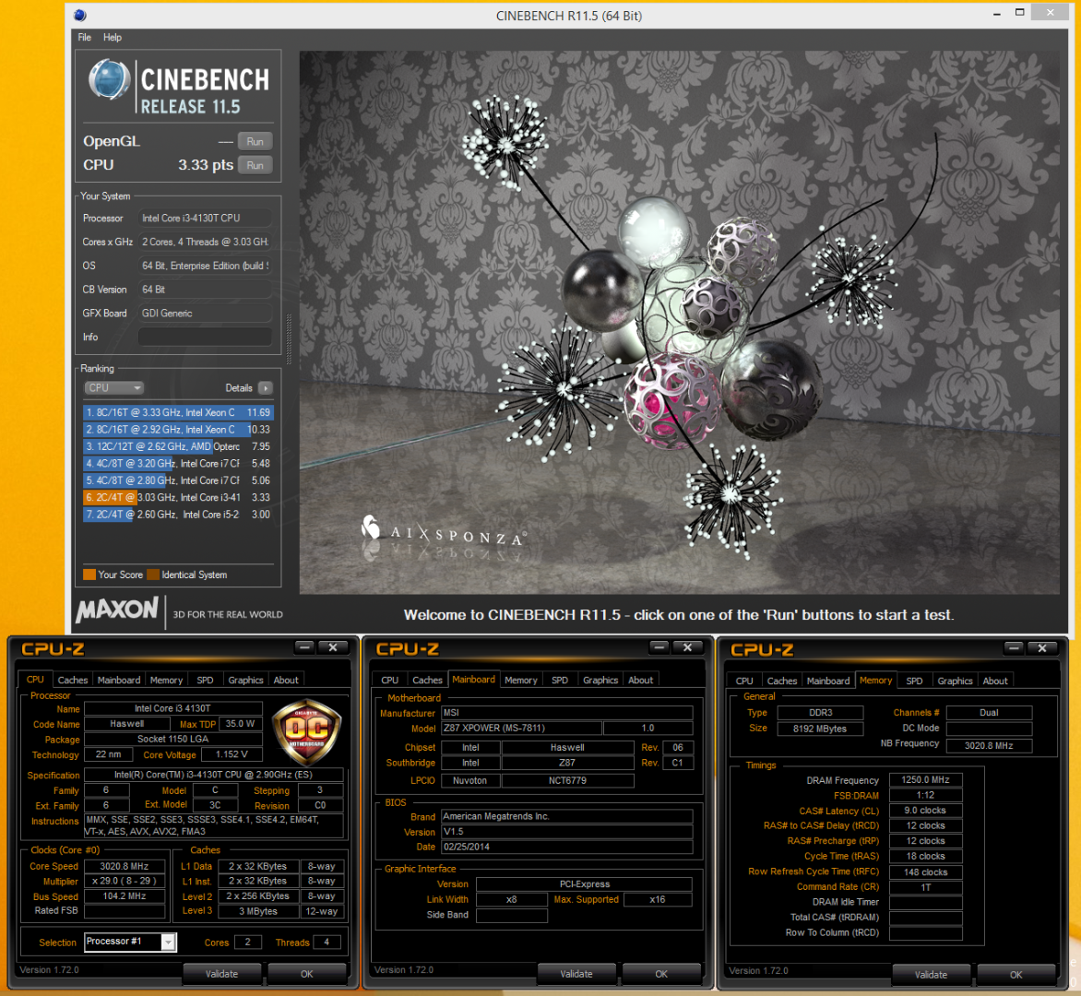Click Validate in the CPU tab CPU-Z window
This screenshot has height=996, width=1081.
pos(221,974)
